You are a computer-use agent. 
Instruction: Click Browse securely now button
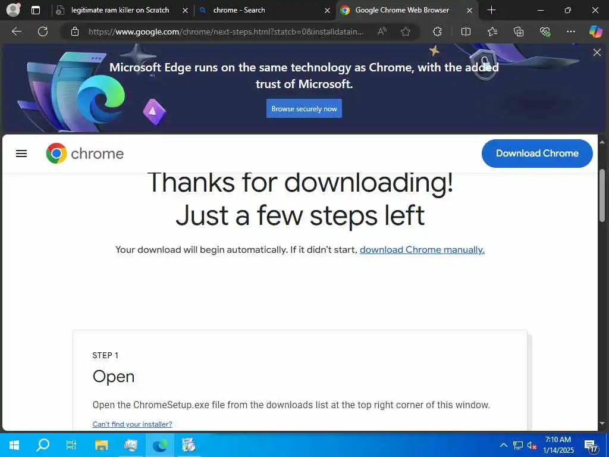click(x=304, y=108)
